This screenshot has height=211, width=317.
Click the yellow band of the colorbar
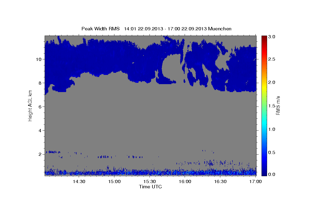pyautogui.click(x=264, y=87)
